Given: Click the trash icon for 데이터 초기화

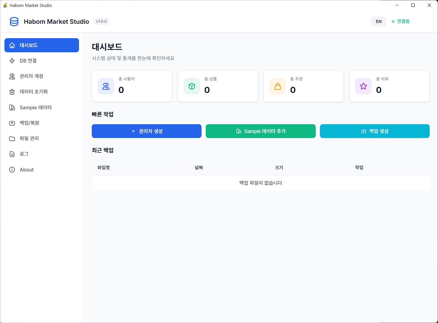Looking at the screenshot, I should click(12, 92).
